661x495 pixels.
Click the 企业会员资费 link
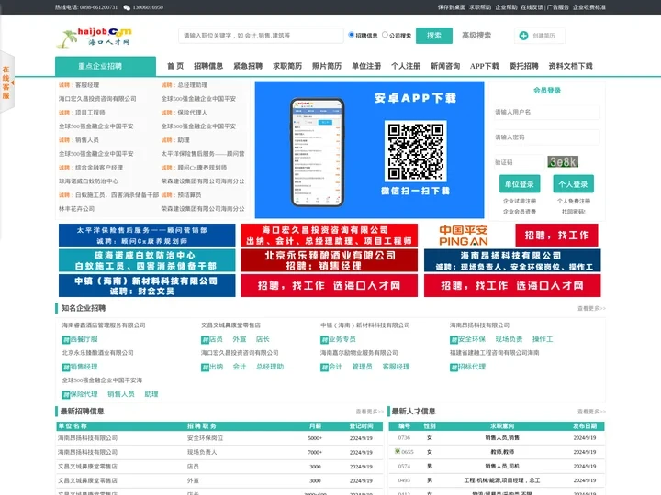520,212
